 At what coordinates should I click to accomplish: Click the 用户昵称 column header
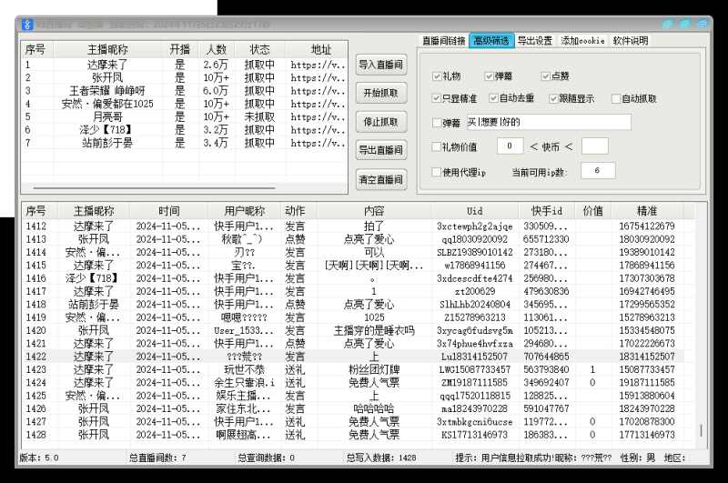[x=245, y=211]
